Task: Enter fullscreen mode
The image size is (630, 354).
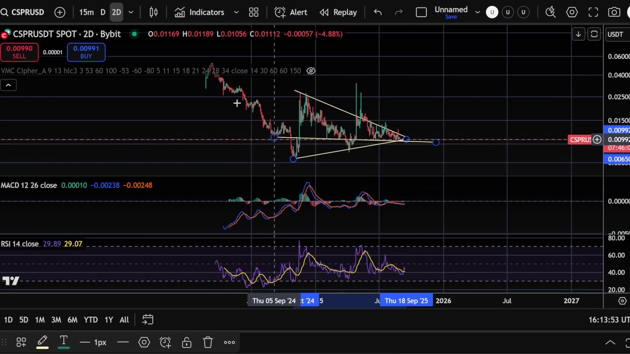Action: pyautogui.click(x=594, y=12)
